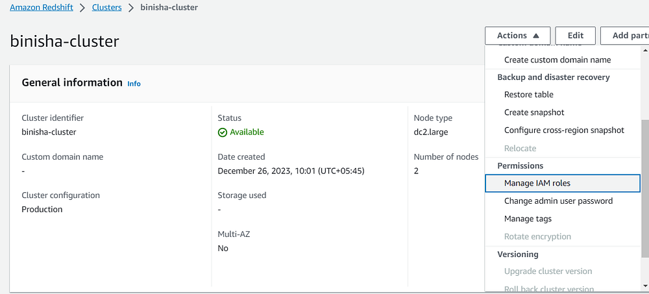Select Manage IAM roles option

coord(563,183)
